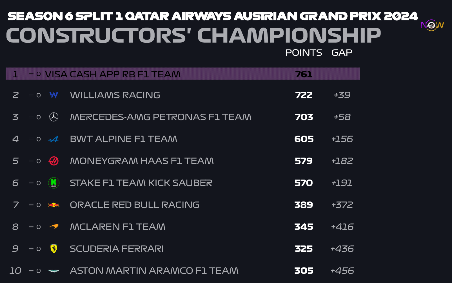The image size is (452, 283).
Task: Select the +456 gap value
Action: click(342, 271)
